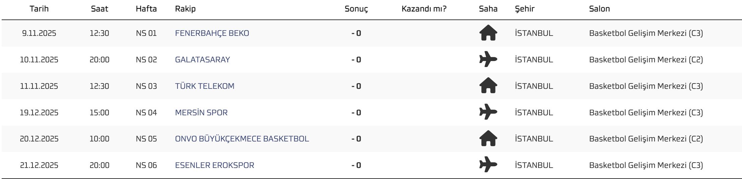This screenshot has height=179, width=742.
Task: Open the MERSİN SPOR team link
Action: click(201, 112)
